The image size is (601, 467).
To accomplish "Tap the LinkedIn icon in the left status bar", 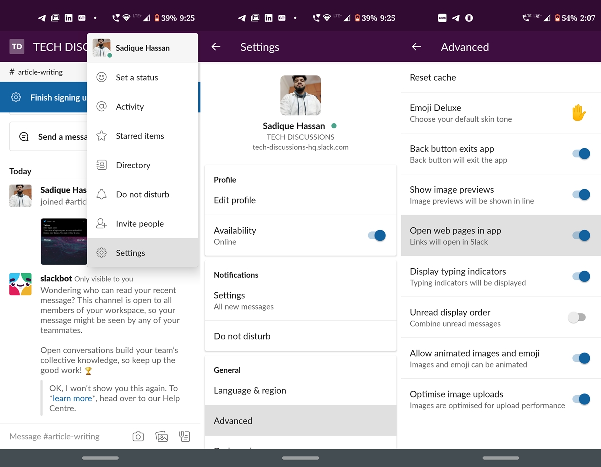I will pyautogui.click(x=69, y=18).
